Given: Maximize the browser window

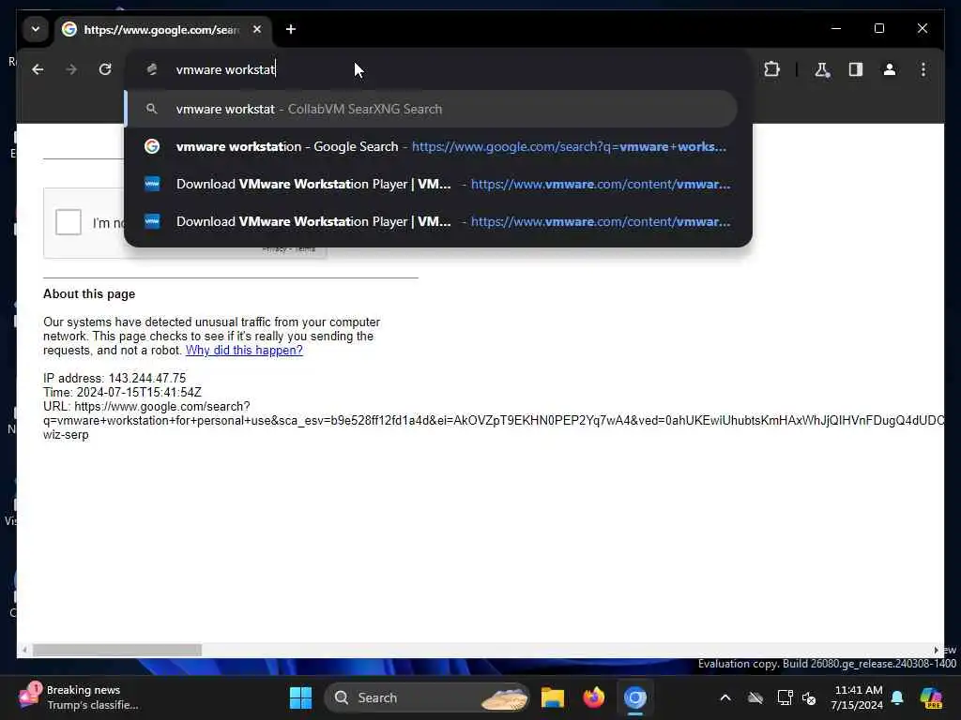Looking at the screenshot, I should pos(878,28).
